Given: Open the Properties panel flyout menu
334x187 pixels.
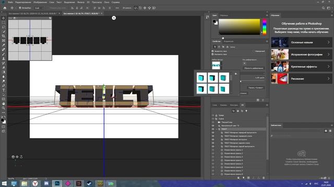Looking at the screenshot, I should click(267, 42).
